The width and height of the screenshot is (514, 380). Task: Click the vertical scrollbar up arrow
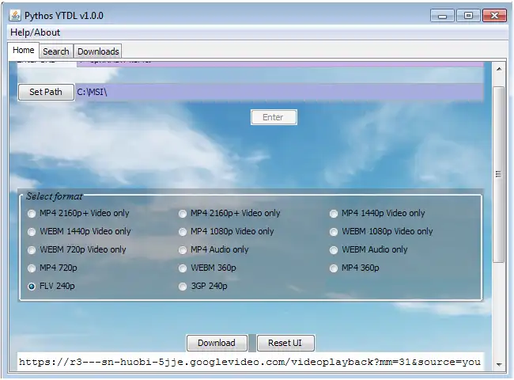point(499,69)
